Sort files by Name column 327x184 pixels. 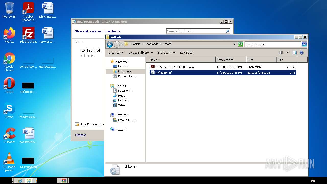pos(181,60)
